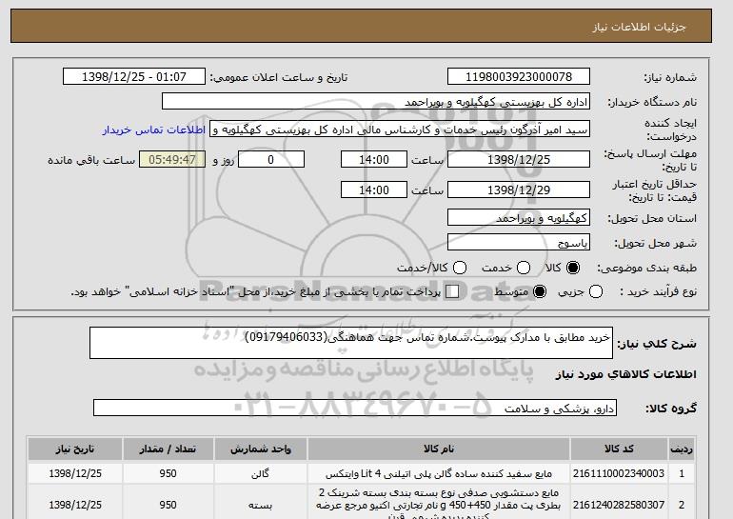Click the unit cell گالن
733x519 pixels.
(x=261, y=473)
